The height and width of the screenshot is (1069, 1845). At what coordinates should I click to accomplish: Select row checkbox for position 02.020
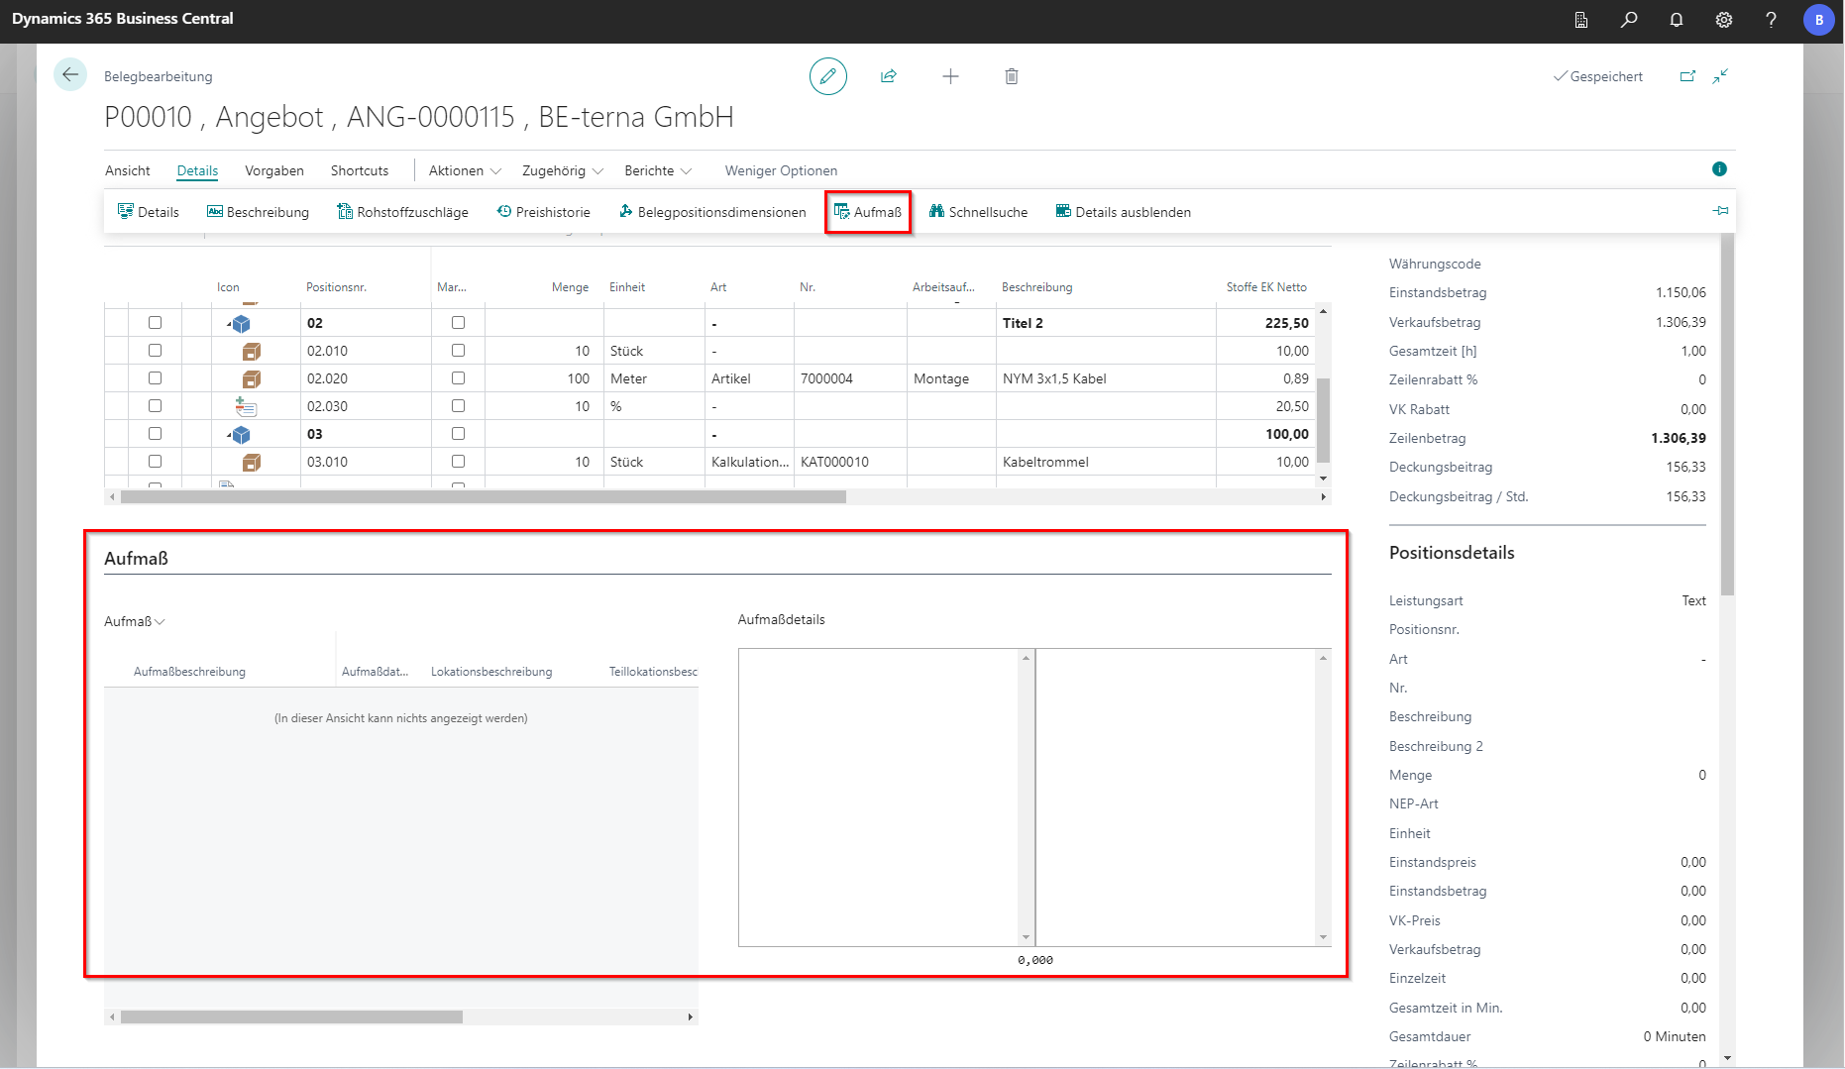coord(155,378)
